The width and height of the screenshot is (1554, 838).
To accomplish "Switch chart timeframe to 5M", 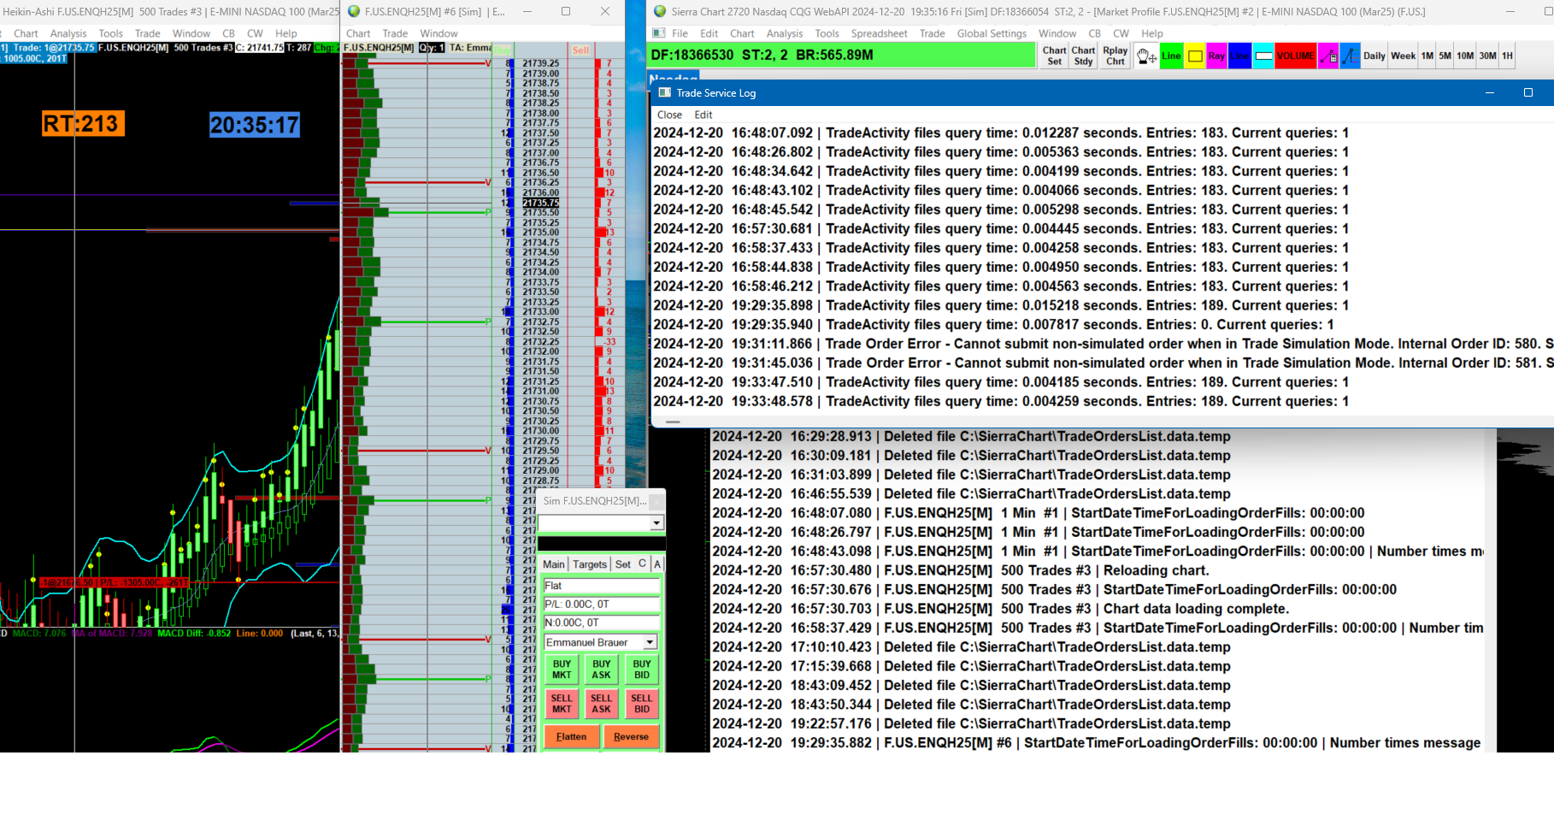I will click(x=1445, y=56).
